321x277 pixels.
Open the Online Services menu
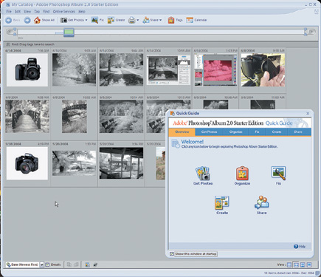64,12
